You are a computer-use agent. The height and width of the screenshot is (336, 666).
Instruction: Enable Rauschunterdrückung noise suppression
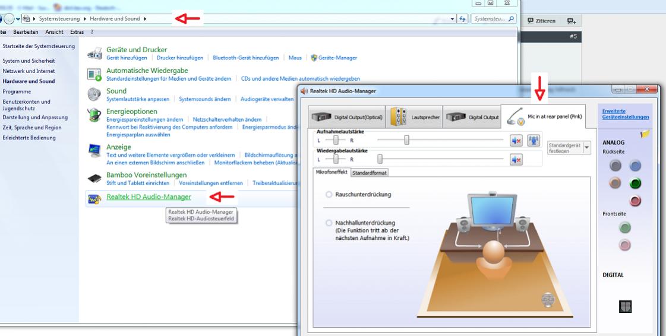[329, 194]
